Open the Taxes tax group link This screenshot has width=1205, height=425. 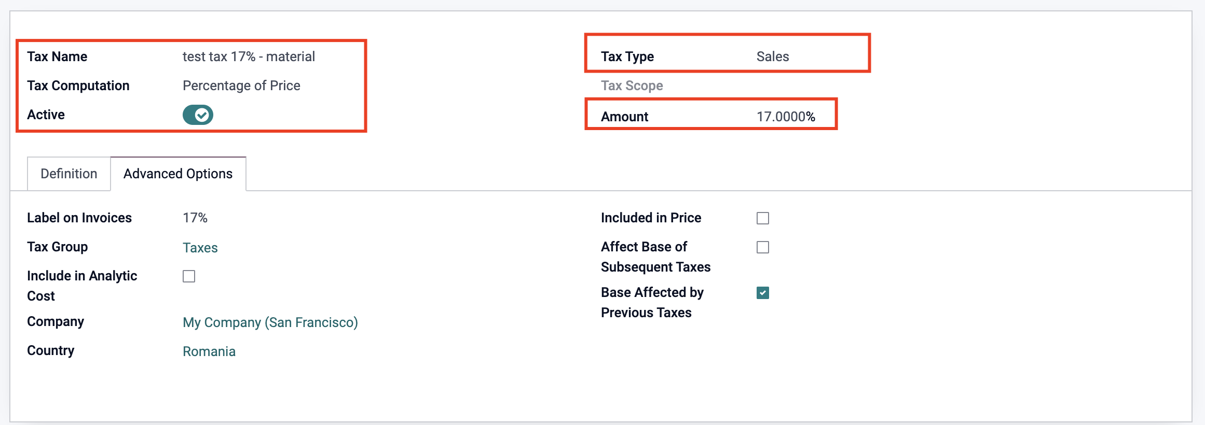[200, 248]
